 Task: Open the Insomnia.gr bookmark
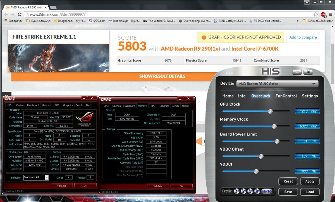[125, 21]
